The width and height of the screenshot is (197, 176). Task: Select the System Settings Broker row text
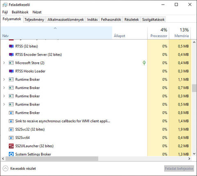tap(33, 154)
